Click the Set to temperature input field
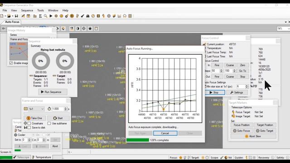 [x=25, y=140]
